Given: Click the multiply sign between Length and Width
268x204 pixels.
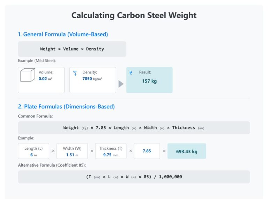Looking at the screenshot, I should pyautogui.click(x=53, y=151).
